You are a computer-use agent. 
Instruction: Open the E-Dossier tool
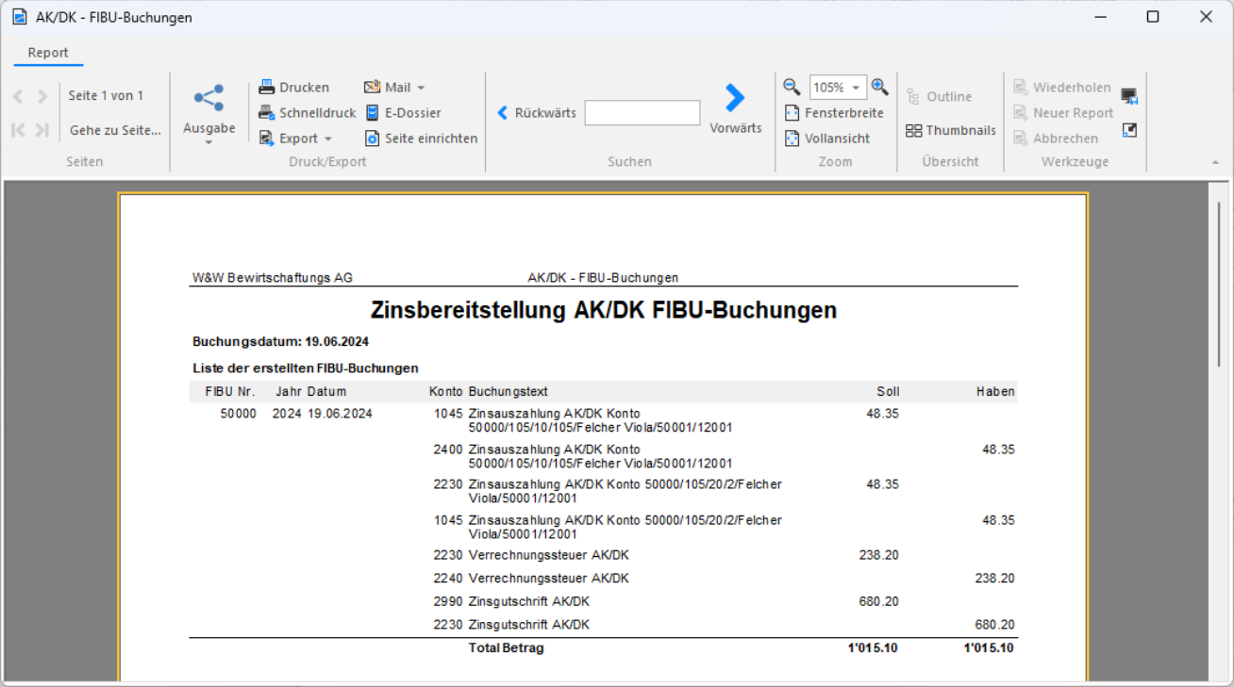click(x=403, y=112)
